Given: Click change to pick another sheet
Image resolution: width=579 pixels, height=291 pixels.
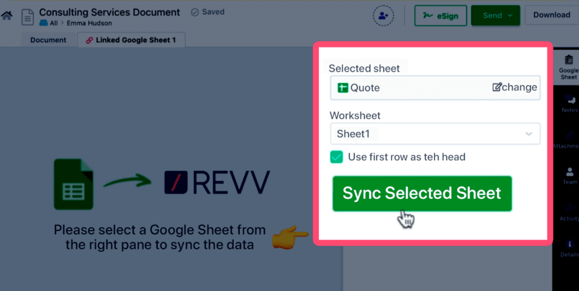Looking at the screenshot, I should [515, 88].
